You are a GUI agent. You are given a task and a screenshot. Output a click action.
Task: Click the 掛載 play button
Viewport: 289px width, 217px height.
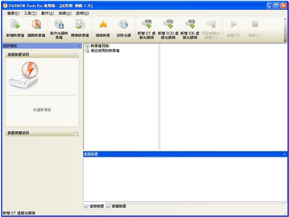(234, 24)
